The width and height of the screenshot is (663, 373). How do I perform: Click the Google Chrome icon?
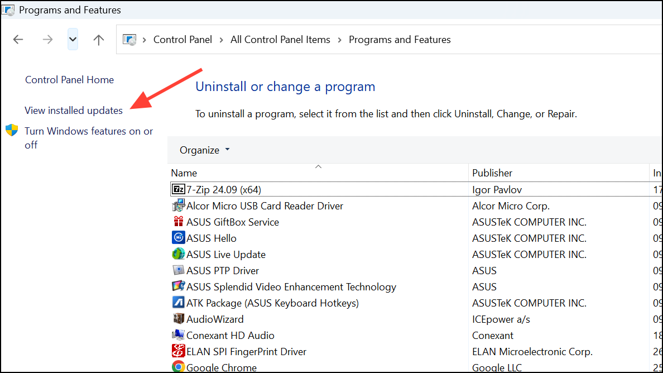pos(178,366)
